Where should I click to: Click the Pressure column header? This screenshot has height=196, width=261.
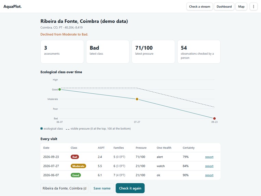click(141, 148)
